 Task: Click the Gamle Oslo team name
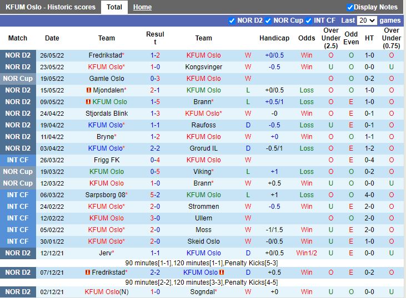pyautogui.click(x=107, y=79)
